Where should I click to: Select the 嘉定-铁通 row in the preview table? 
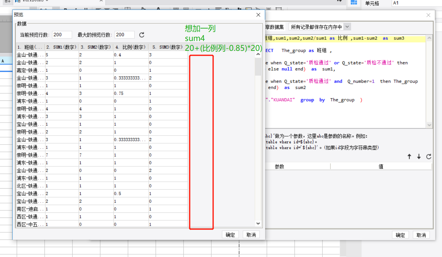(102, 70)
